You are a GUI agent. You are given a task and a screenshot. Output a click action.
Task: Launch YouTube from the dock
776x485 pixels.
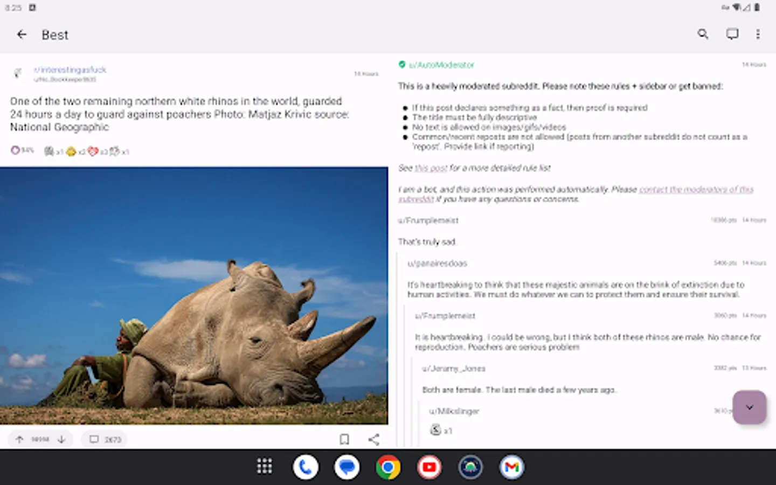(x=429, y=467)
